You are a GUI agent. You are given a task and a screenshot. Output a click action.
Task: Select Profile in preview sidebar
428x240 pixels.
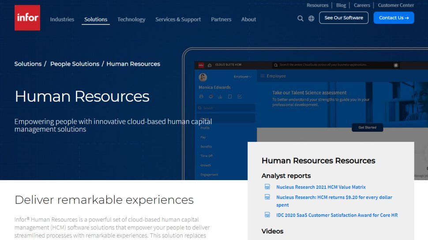(x=205, y=128)
